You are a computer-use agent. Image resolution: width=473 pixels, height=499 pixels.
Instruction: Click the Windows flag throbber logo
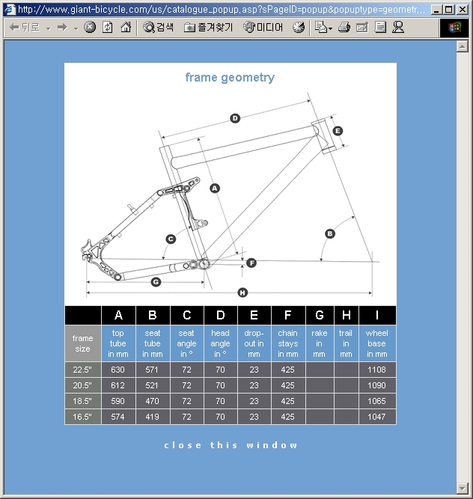pyautogui.click(x=454, y=28)
